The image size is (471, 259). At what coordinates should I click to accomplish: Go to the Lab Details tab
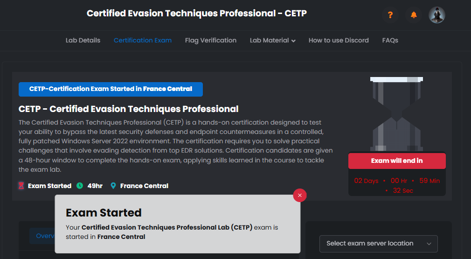83,41
